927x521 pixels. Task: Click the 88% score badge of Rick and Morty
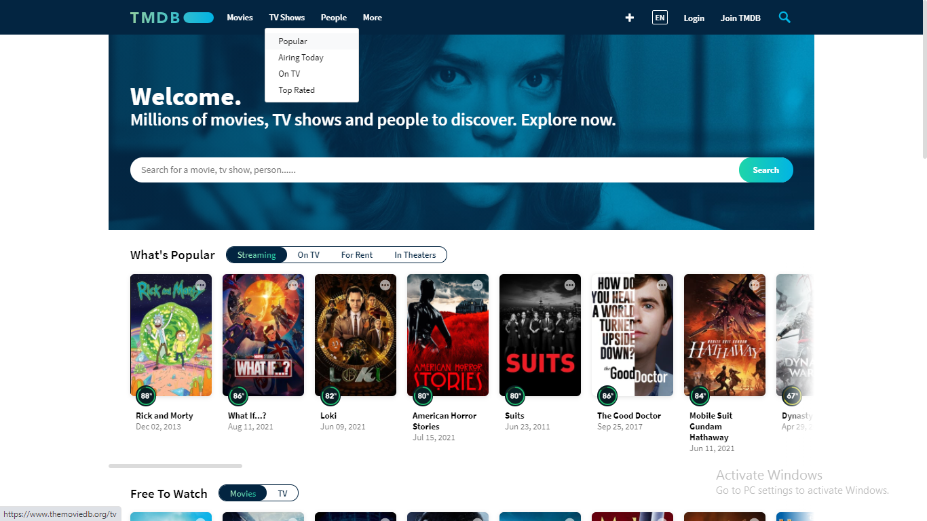146,395
